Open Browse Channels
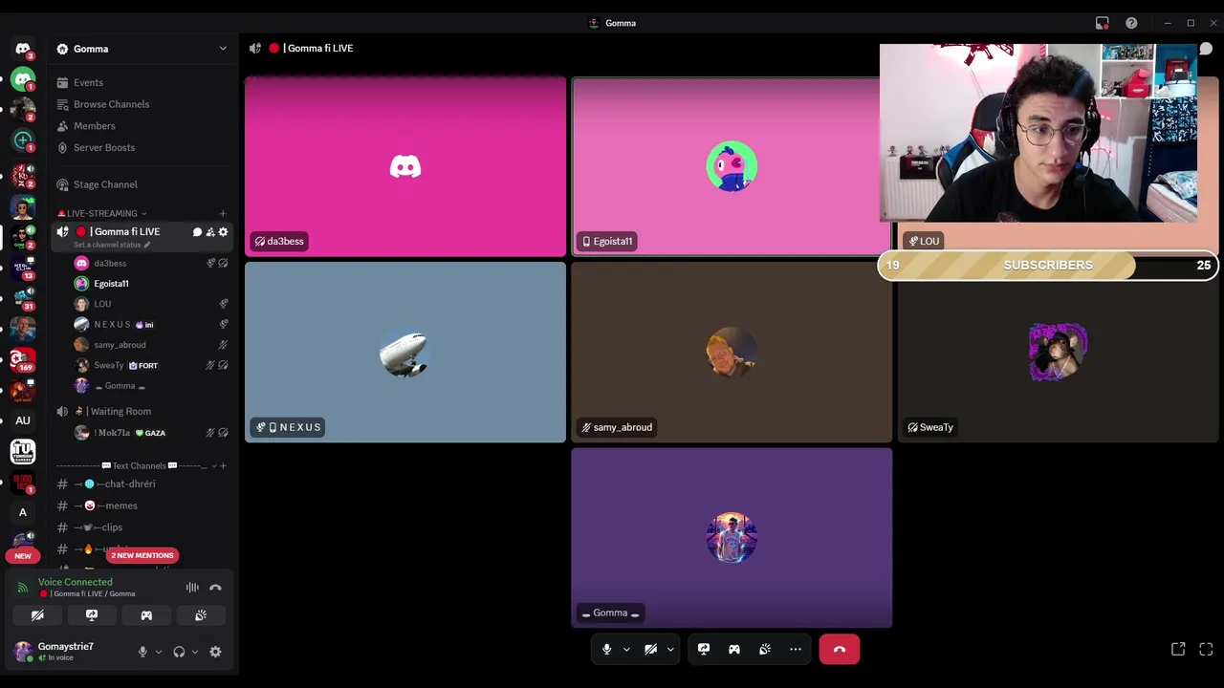This screenshot has width=1224, height=688. point(143,104)
